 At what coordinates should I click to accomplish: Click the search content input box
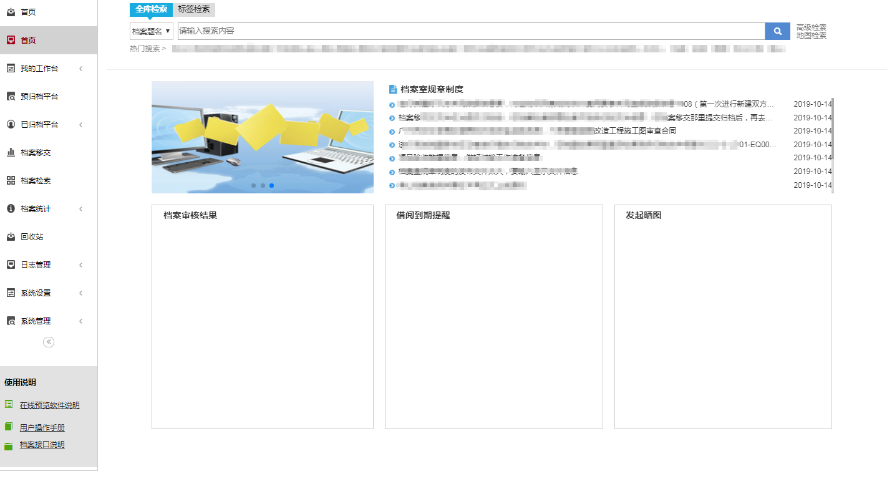[x=471, y=31]
